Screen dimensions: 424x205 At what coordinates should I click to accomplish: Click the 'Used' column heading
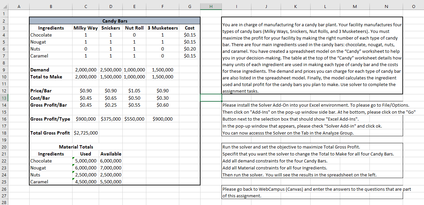pyautogui.click(x=85, y=154)
